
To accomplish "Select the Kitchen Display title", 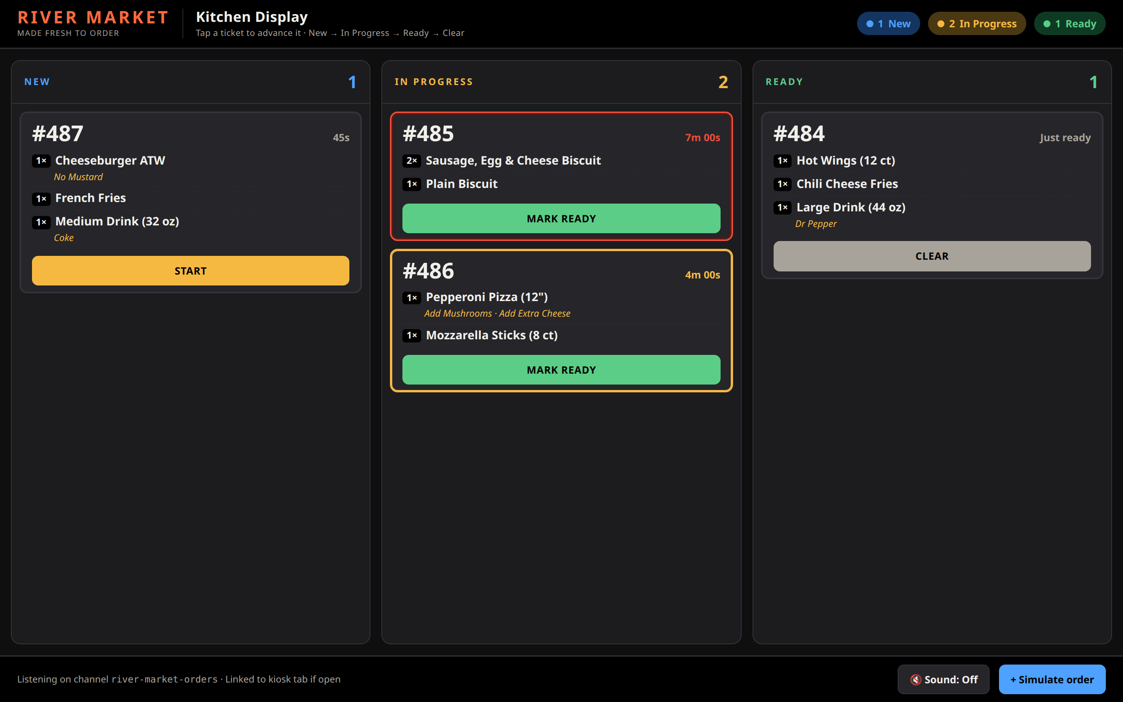I will point(252,17).
